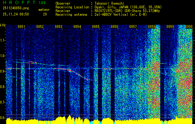Select the R820T2(RTL-SDR) SDR-Sharp 53.372MHz text
Screen dimensions: 195x124
127,11
